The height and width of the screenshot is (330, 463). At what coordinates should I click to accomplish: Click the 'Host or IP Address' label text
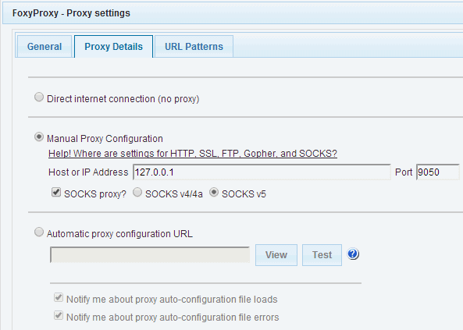(88, 172)
